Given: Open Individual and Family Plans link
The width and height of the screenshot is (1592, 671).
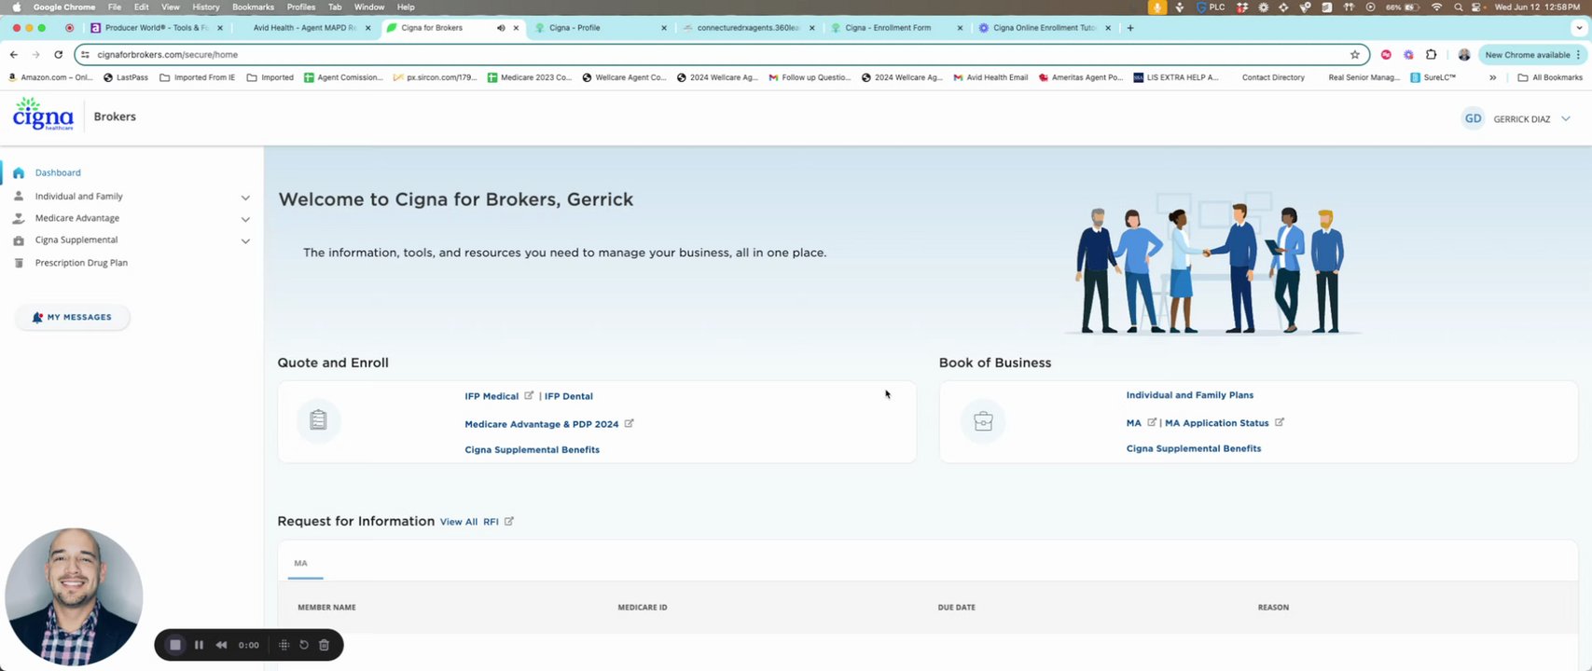Looking at the screenshot, I should pos(1190,395).
